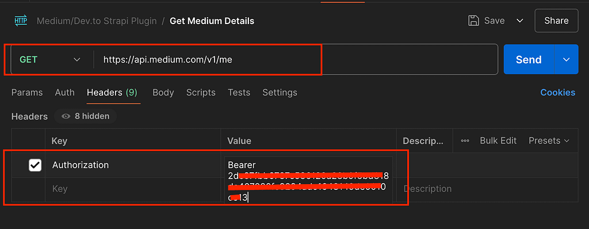Switch to the Params tab
The width and height of the screenshot is (589, 229).
tap(27, 92)
